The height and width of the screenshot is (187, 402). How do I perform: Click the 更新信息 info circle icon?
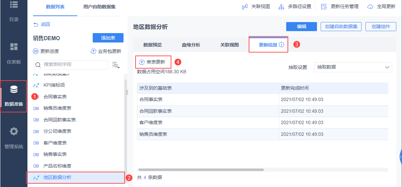(282, 45)
